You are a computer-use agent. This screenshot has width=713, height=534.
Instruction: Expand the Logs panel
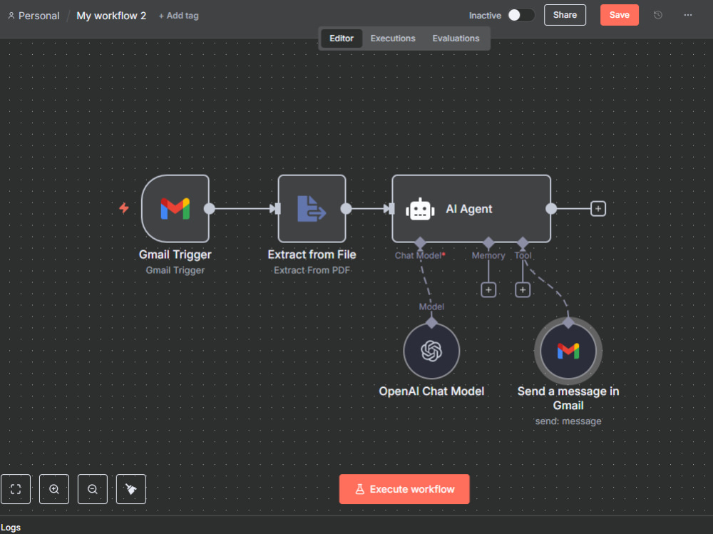11,527
